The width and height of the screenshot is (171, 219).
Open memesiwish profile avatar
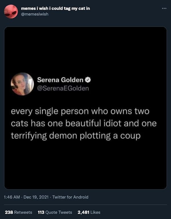point(11,11)
